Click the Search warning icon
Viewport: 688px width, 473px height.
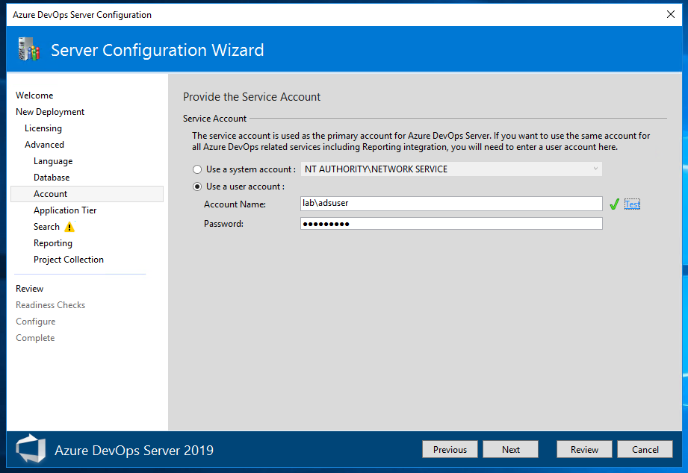pyautogui.click(x=69, y=227)
